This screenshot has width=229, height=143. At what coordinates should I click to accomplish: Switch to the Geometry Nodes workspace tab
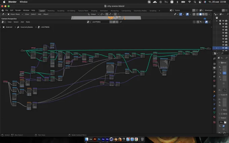pos(140,11)
